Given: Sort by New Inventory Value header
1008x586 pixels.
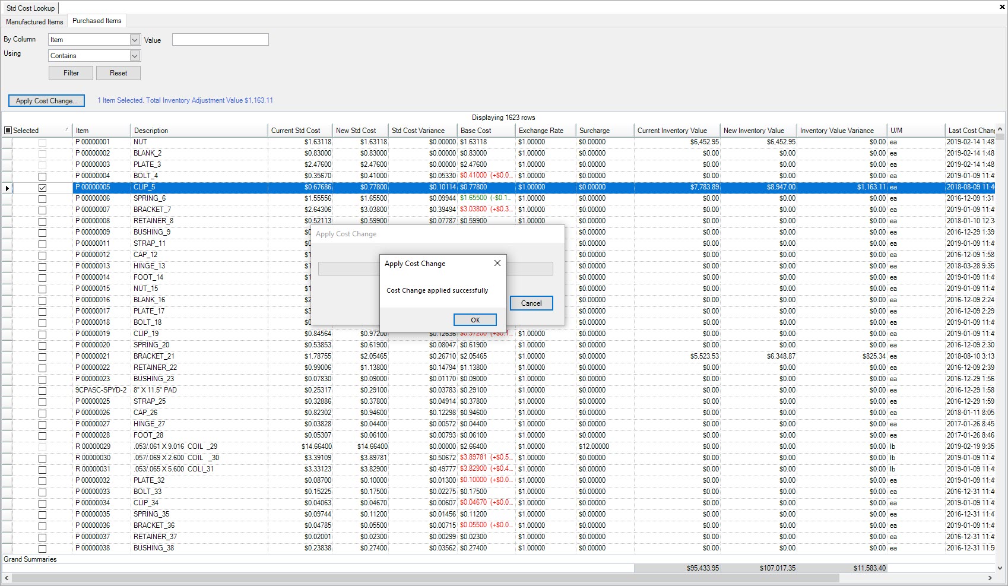Looking at the screenshot, I should click(x=758, y=131).
